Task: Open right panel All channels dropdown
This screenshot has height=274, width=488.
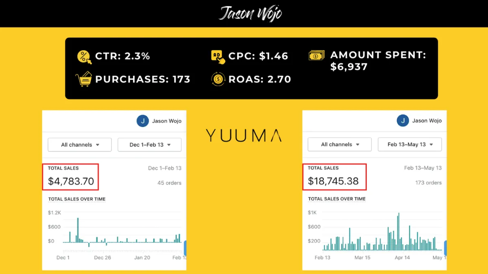Action: [x=340, y=144]
